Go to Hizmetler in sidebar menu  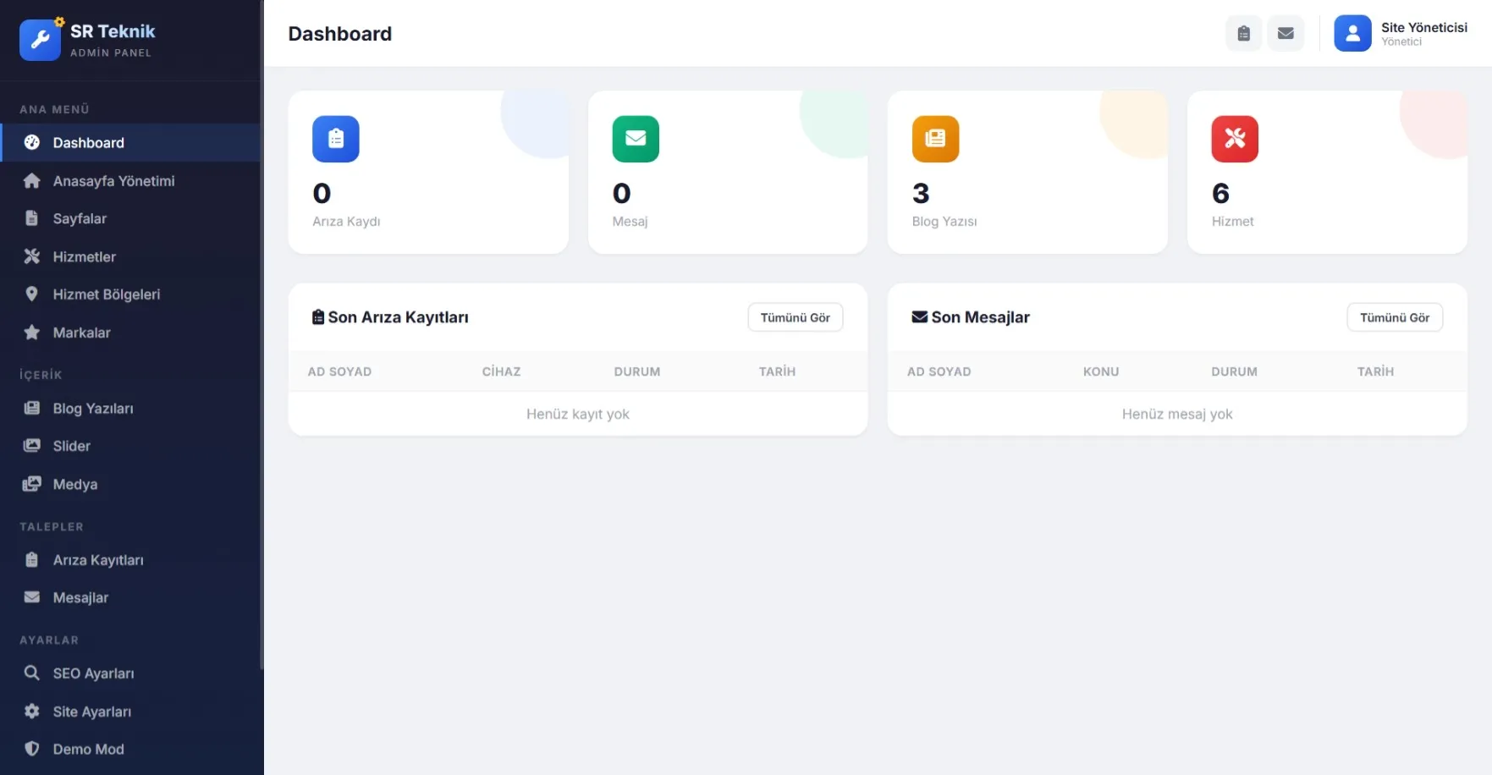[x=84, y=256]
